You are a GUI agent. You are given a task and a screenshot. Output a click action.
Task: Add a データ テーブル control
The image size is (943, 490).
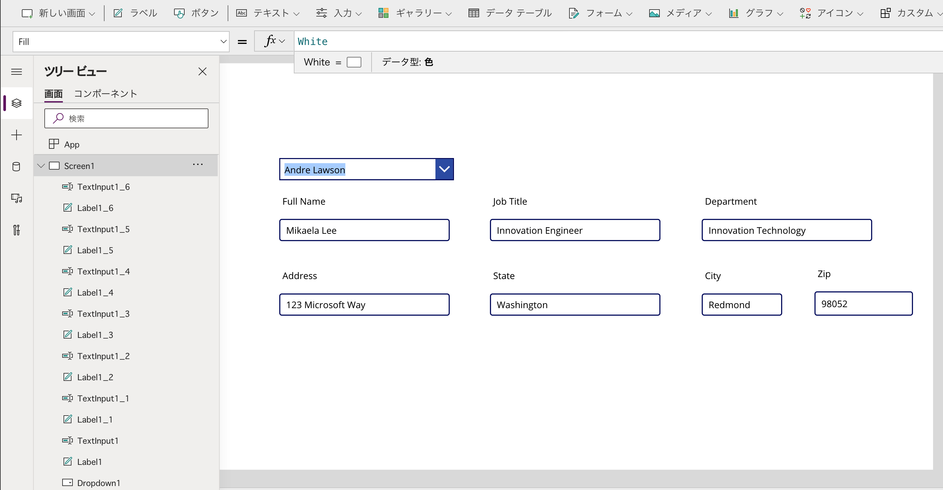tap(510, 13)
